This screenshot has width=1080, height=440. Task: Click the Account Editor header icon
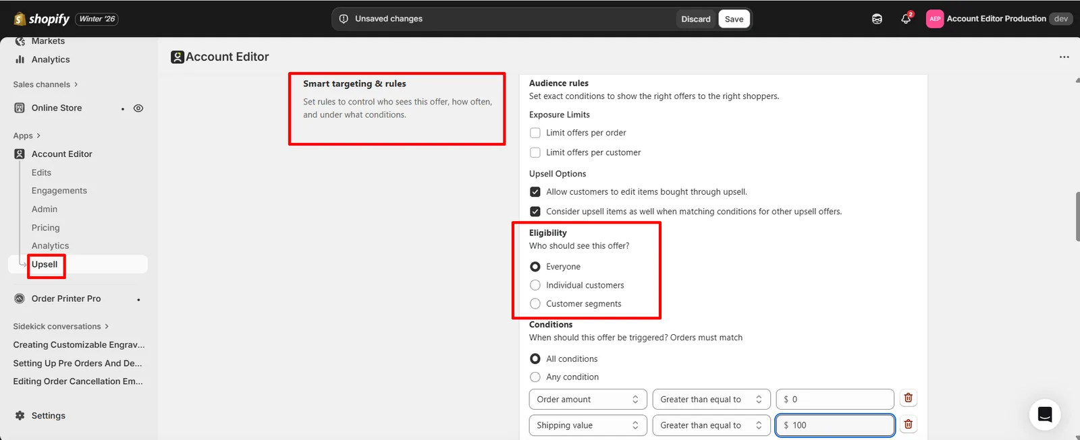coord(178,57)
